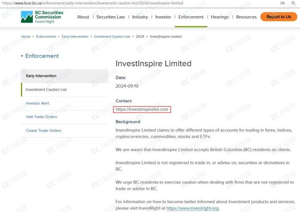
Task: Open the Investor navigation item
Action: 163,17
